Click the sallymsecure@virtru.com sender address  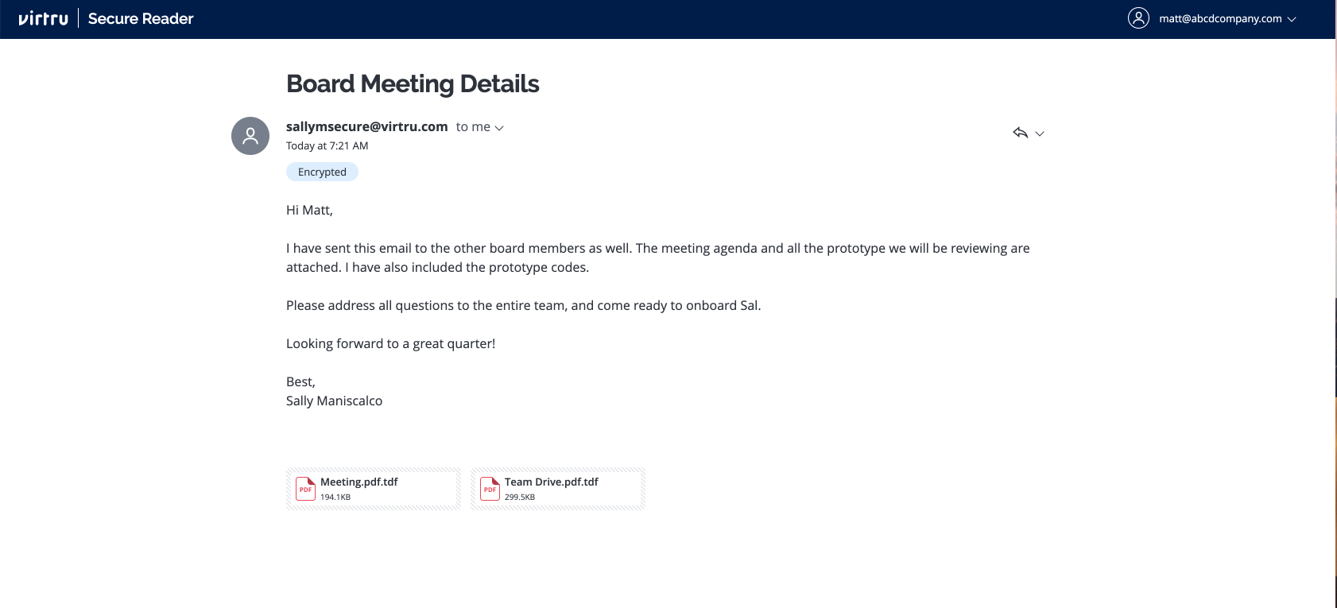pyautogui.click(x=367, y=126)
